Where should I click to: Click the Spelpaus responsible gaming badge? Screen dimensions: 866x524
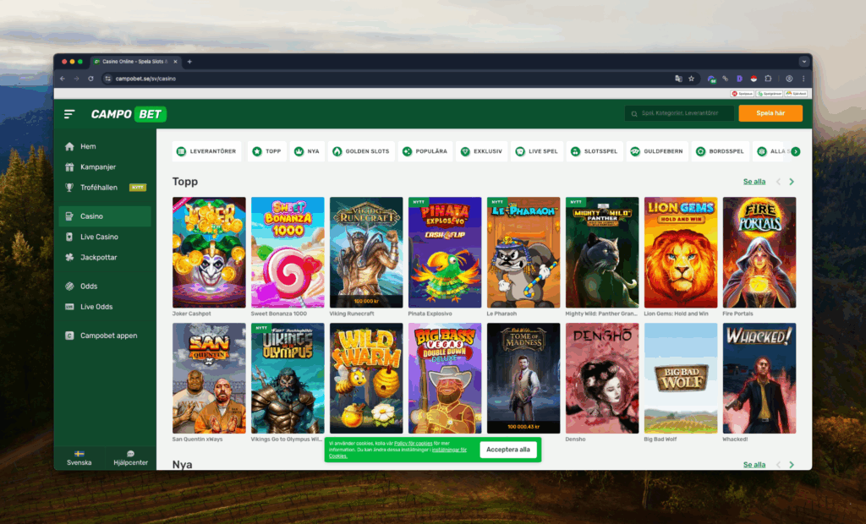(x=743, y=94)
